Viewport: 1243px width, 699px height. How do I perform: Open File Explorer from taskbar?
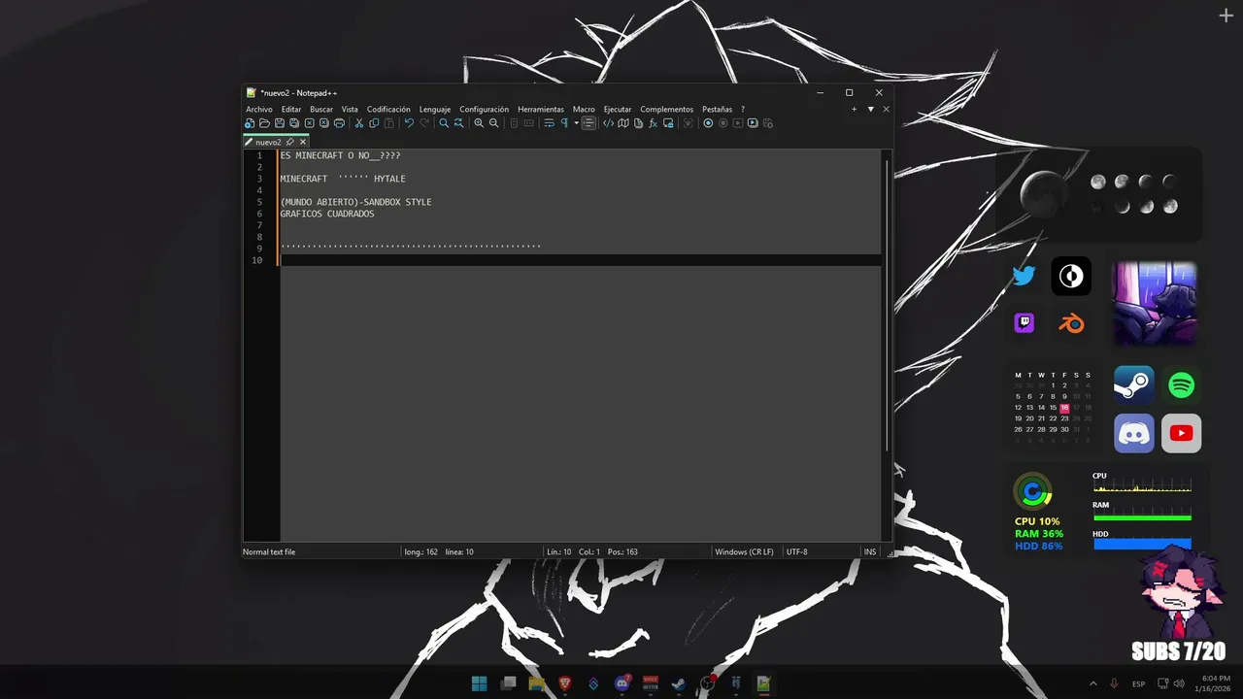point(536,683)
